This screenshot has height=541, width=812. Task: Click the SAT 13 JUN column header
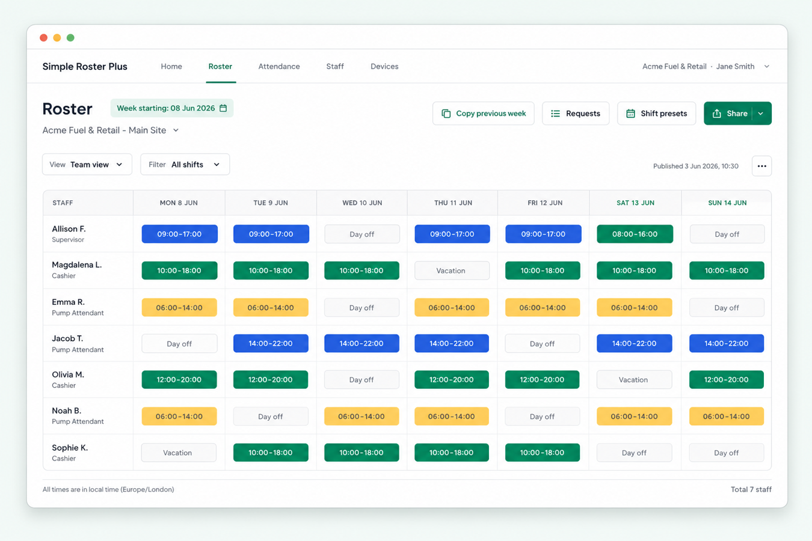pos(635,203)
